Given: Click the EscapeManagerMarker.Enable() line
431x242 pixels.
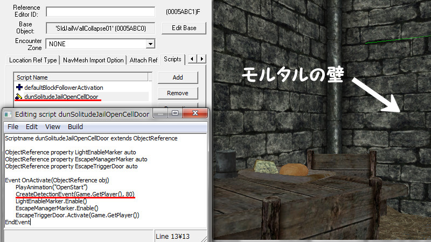Looking at the screenshot, I should pyautogui.click(x=57, y=208).
